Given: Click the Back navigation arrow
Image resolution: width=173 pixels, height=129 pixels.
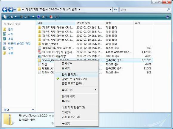Looking at the screenshot, I should tap(5, 10).
